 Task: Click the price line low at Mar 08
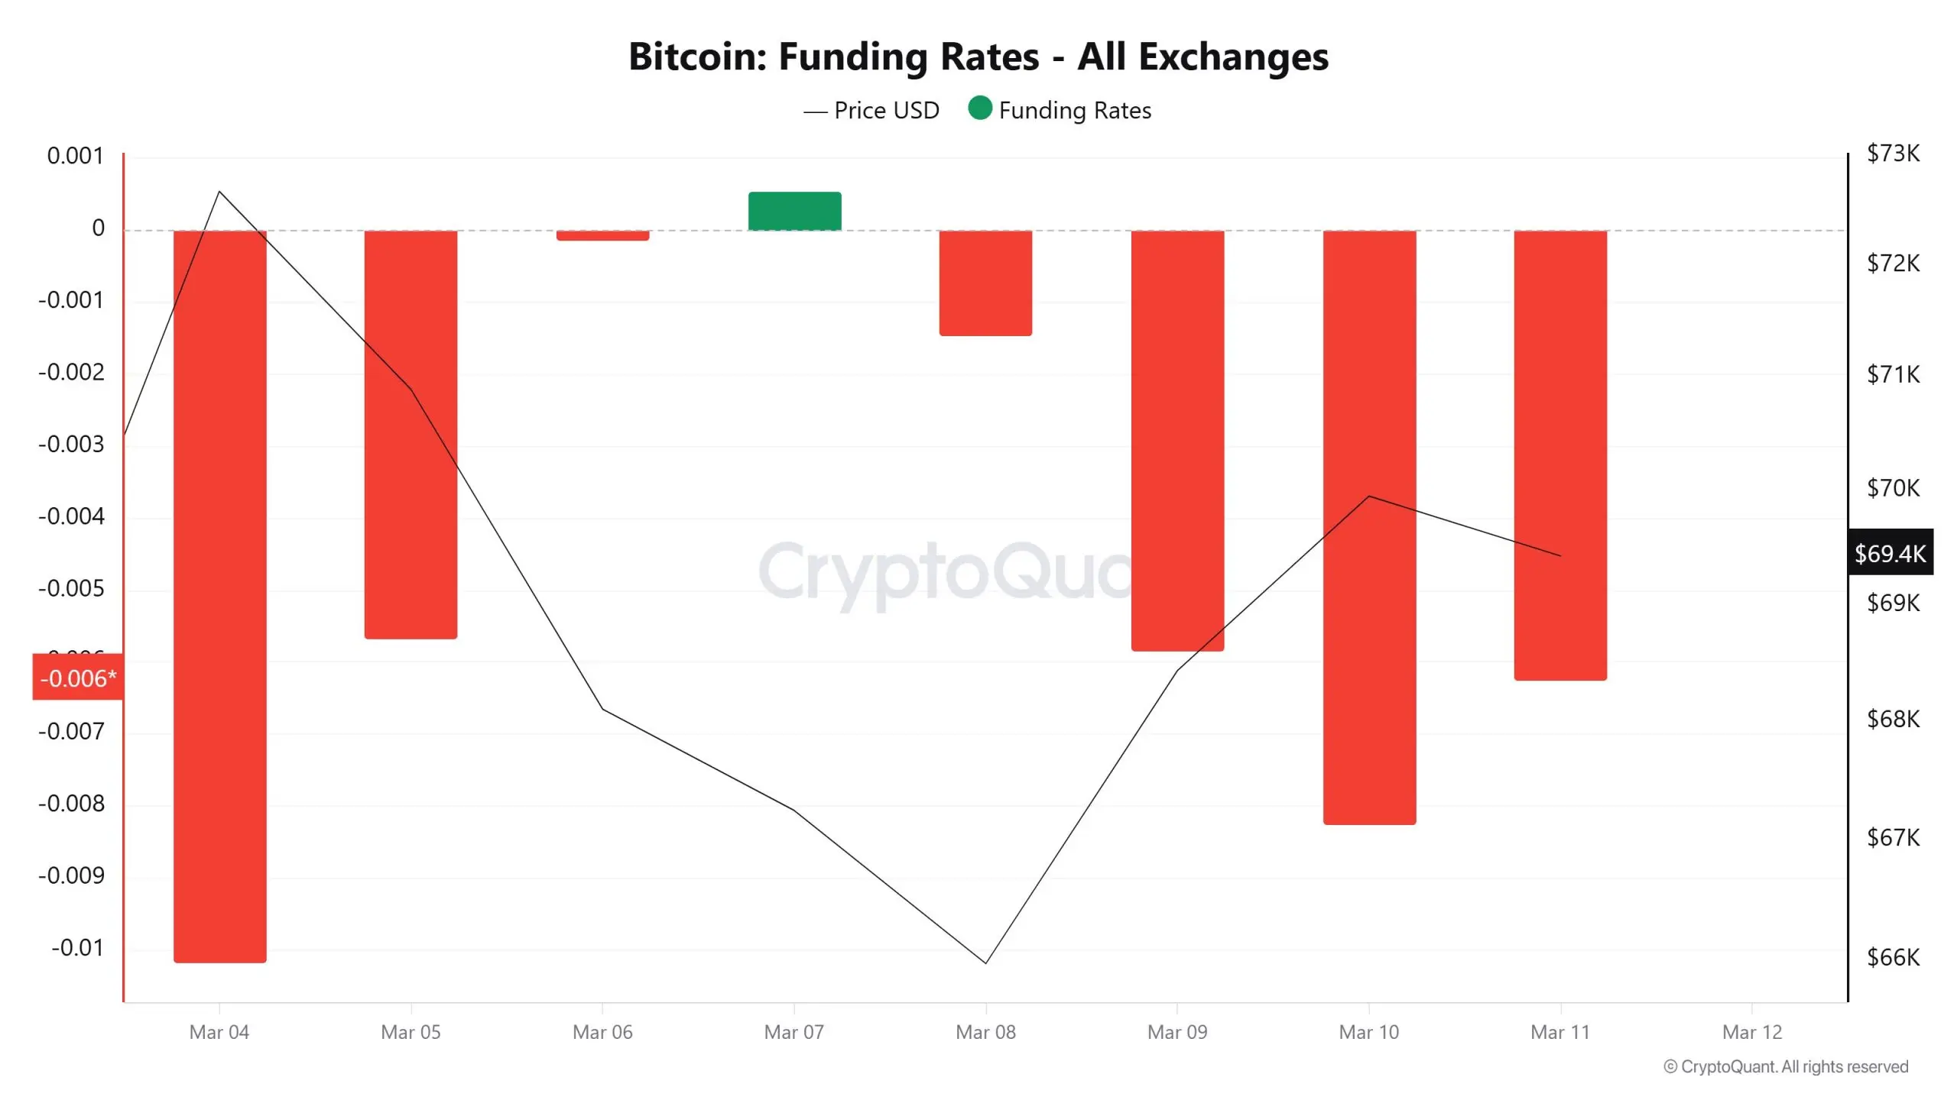click(x=985, y=962)
